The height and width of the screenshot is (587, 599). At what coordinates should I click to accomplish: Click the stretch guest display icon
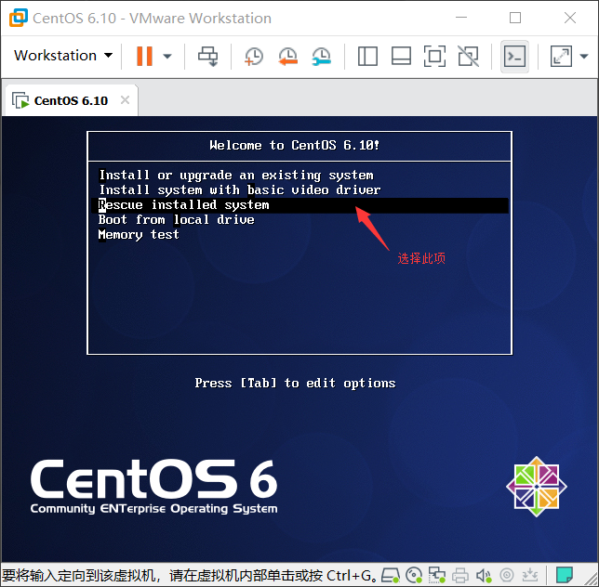561,57
